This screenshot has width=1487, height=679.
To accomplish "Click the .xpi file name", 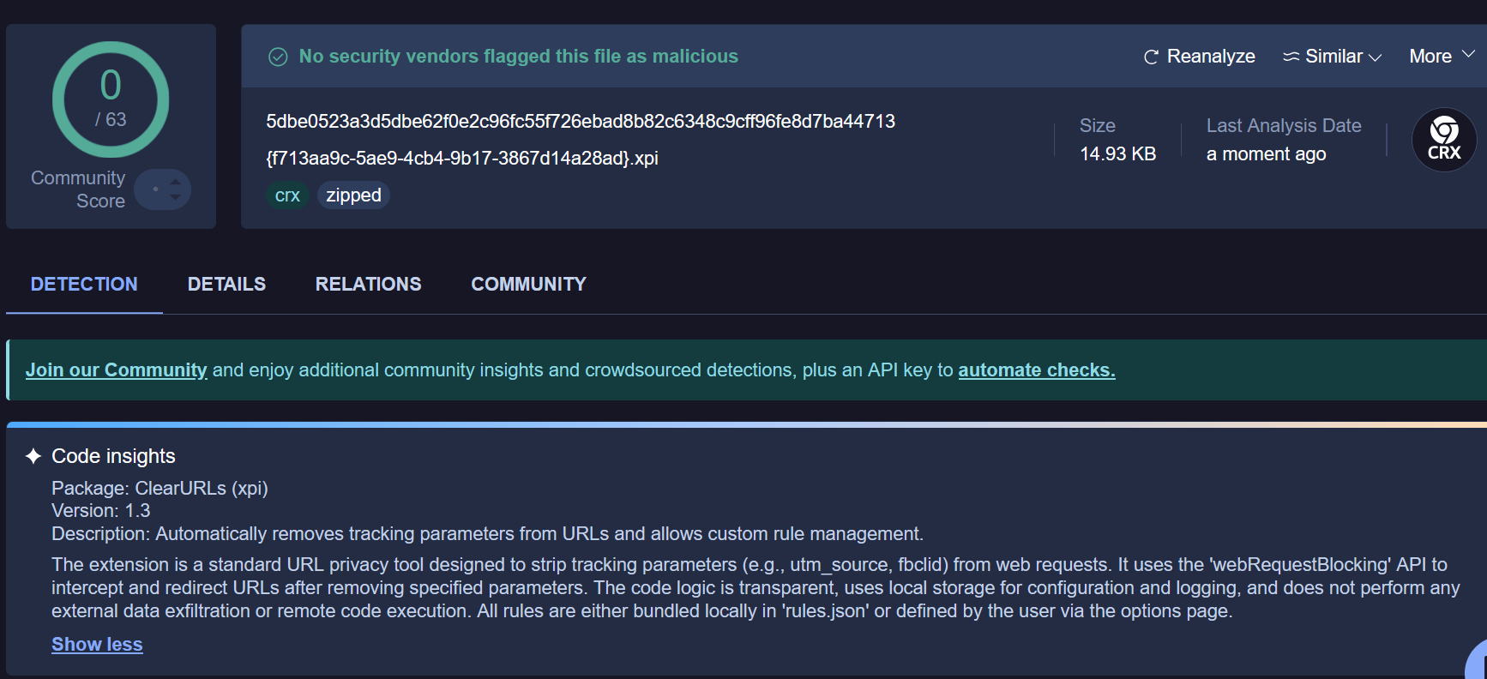I will pyautogui.click(x=462, y=159).
